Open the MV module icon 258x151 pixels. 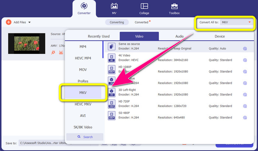(114, 6)
